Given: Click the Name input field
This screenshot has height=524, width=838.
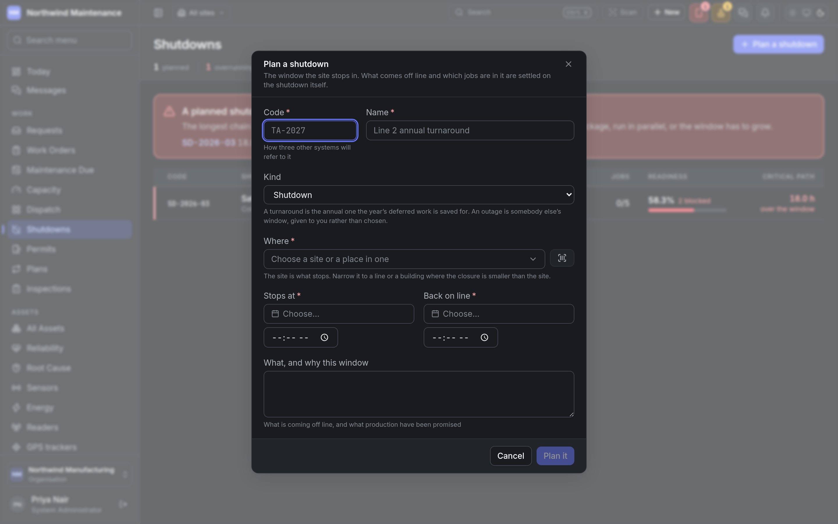Looking at the screenshot, I should [x=470, y=130].
